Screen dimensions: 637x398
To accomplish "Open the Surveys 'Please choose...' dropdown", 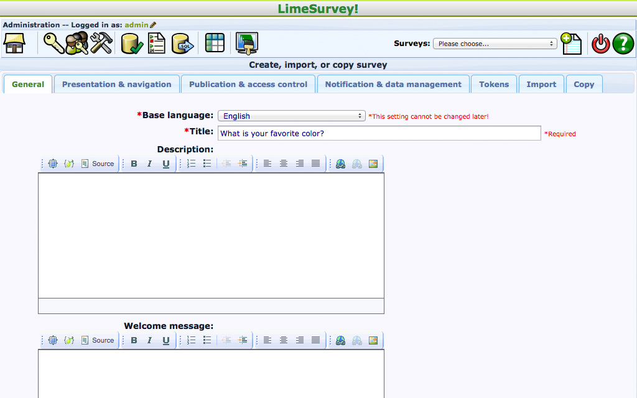I will [495, 44].
